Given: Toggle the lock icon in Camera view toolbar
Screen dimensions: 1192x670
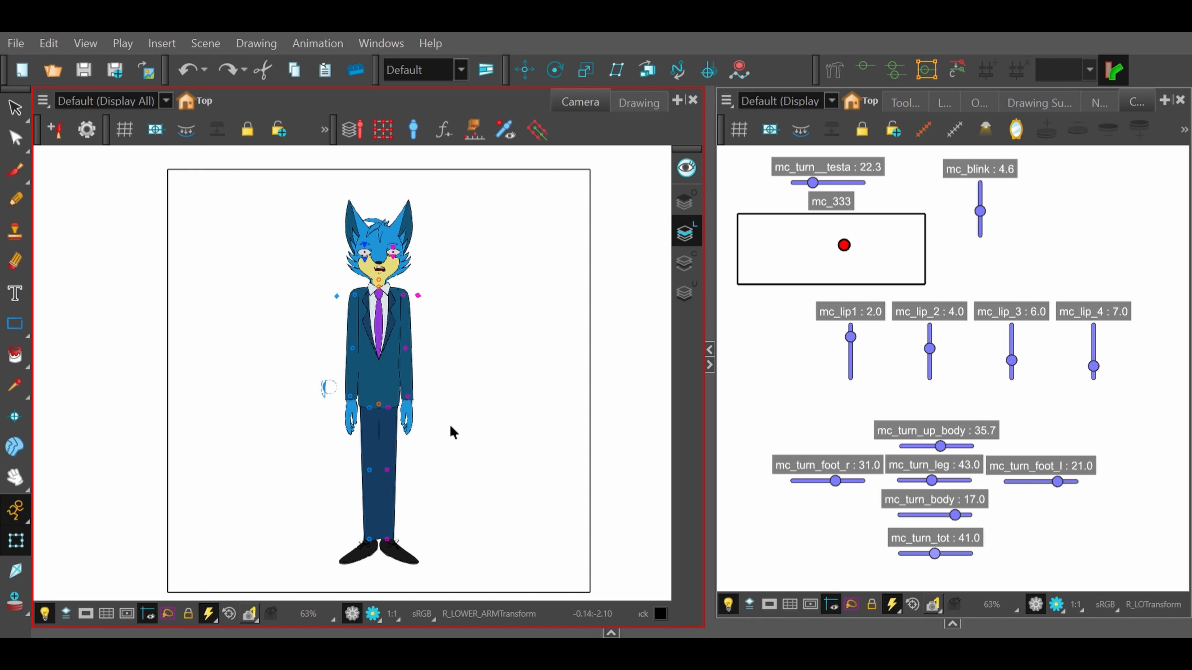Looking at the screenshot, I should coord(248,129).
